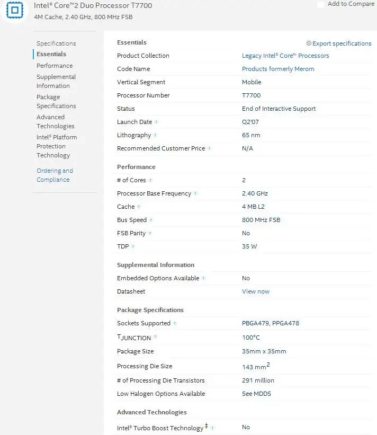377x435 pixels.
Task: Click the Recommended Customer Price N/A value
Action: tap(247, 148)
